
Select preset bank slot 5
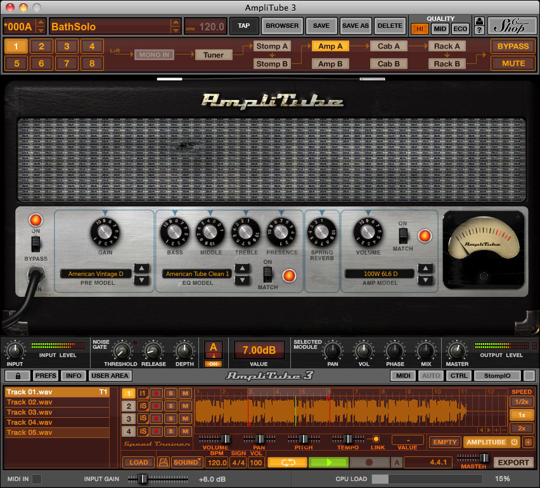16,63
